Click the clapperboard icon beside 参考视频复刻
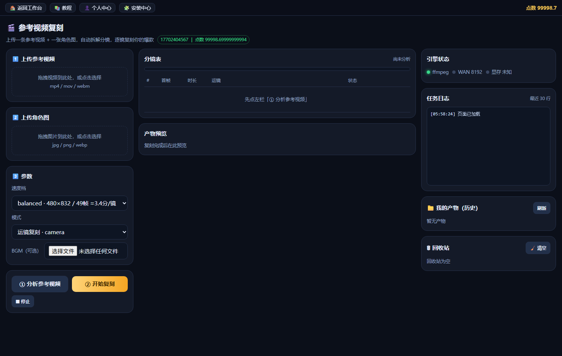This screenshot has width=562, height=356. [x=11, y=28]
